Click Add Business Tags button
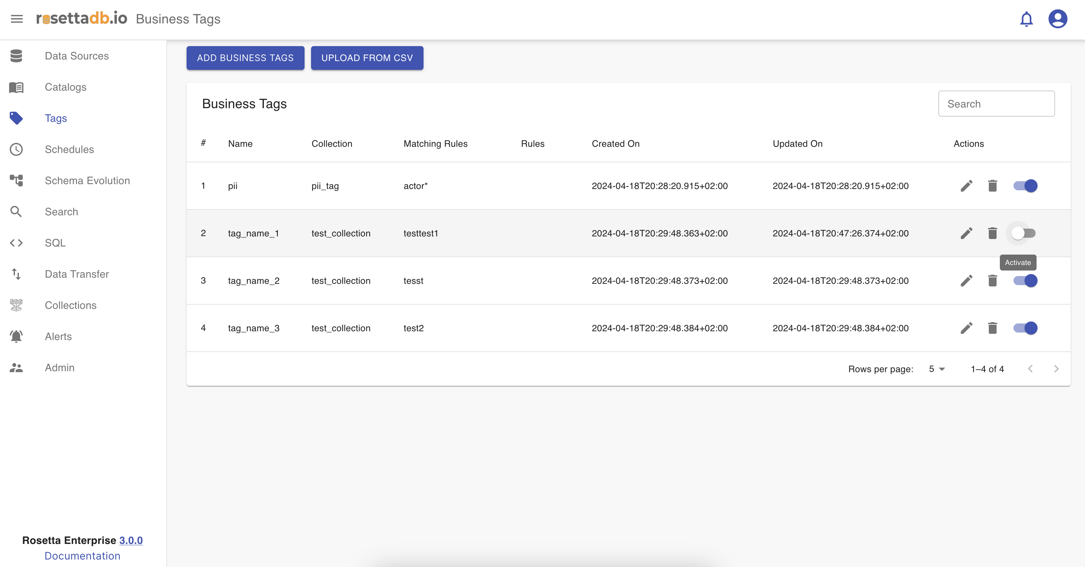The width and height of the screenshot is (1085, 567). point(245,58)
